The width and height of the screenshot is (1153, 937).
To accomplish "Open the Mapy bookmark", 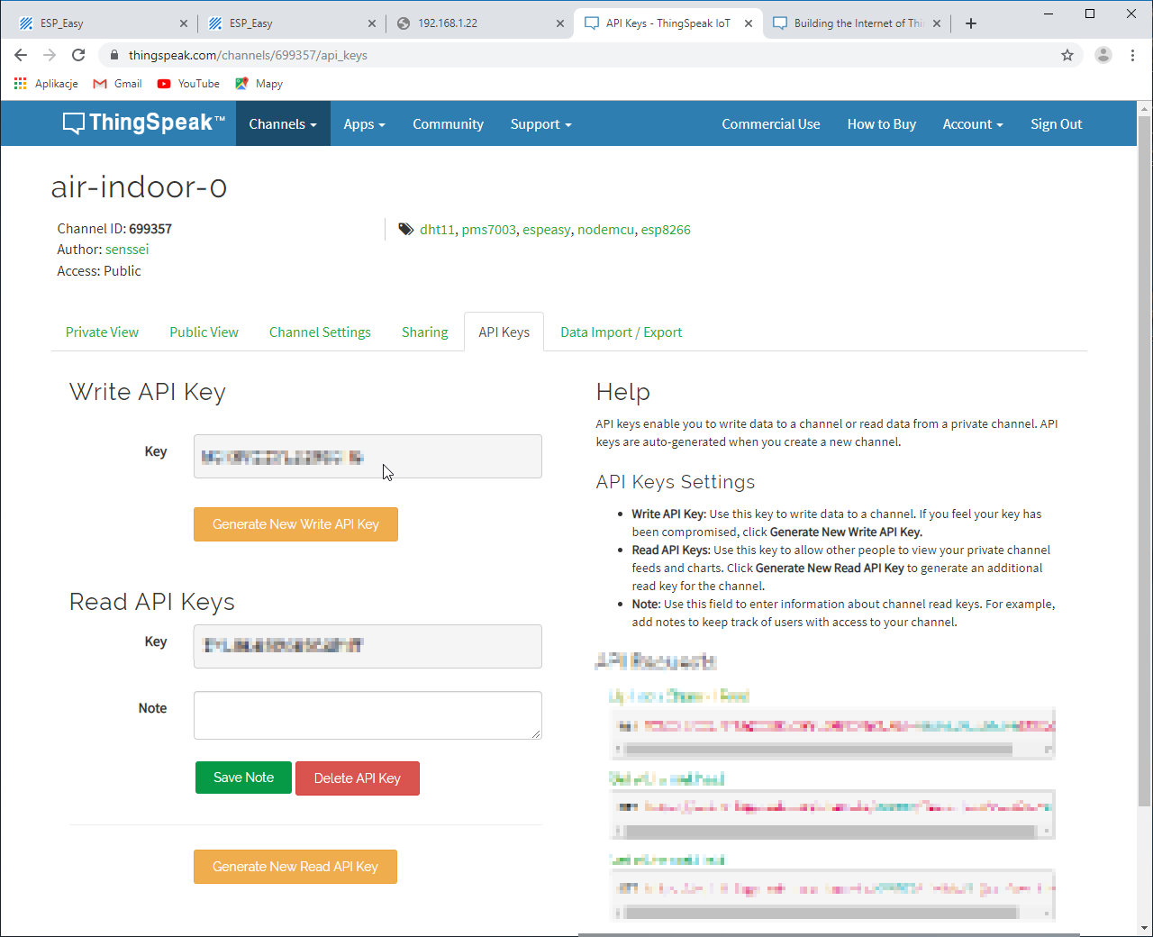I will point(259,84).
